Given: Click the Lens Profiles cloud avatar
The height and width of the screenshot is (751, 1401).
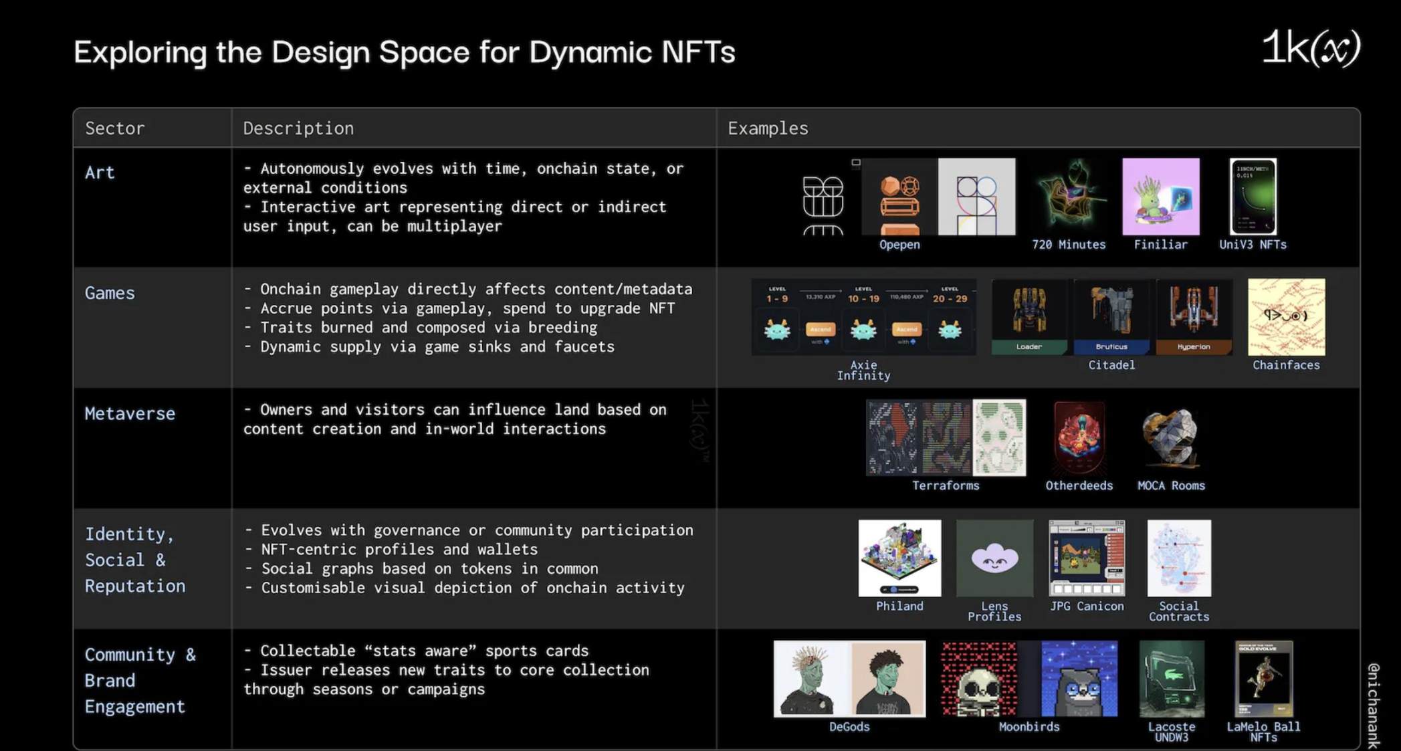Looking at the screenshot, I should click(x=994, y=558).
